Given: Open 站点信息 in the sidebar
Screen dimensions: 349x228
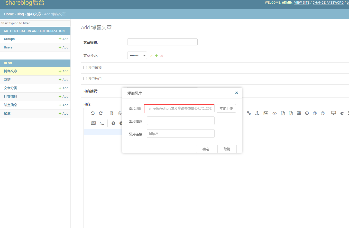Looking at the screenshot, I should (11, 105).
